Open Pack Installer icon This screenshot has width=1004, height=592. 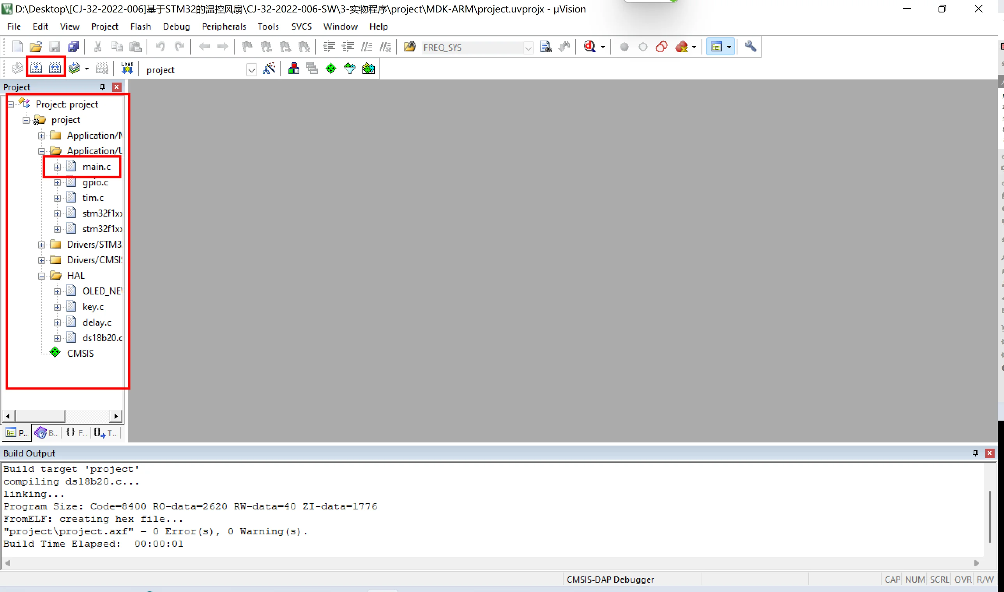(368, 69)
